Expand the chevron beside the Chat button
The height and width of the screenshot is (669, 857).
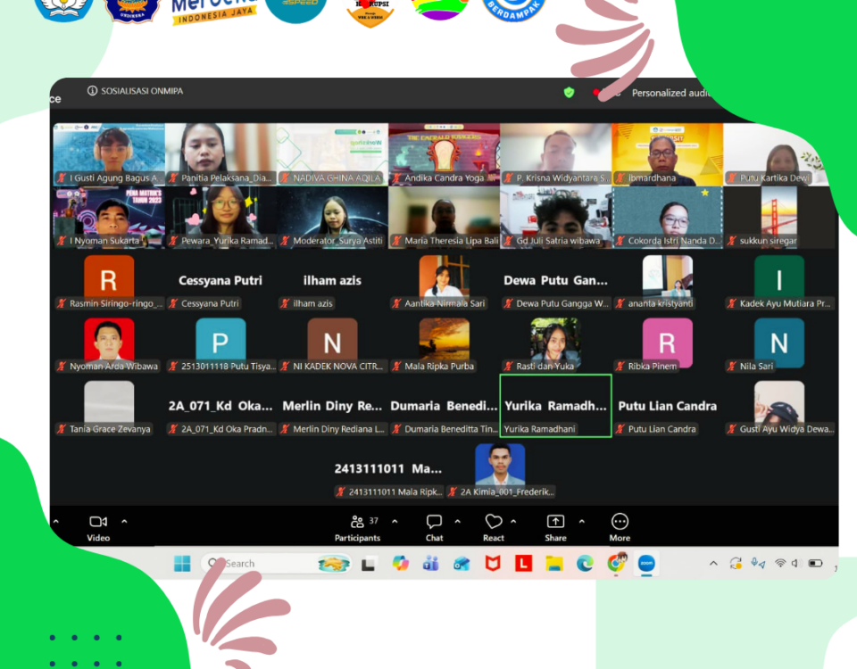coord(457,522)
